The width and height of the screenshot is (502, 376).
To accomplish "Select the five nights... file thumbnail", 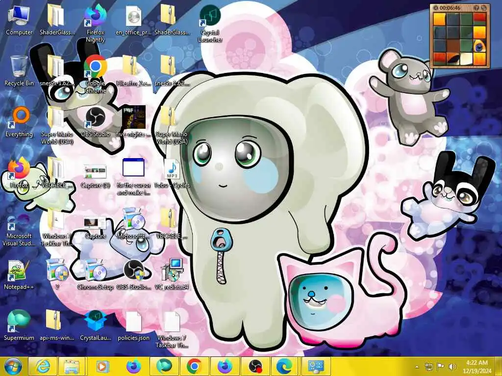I will tap(133, 122).
